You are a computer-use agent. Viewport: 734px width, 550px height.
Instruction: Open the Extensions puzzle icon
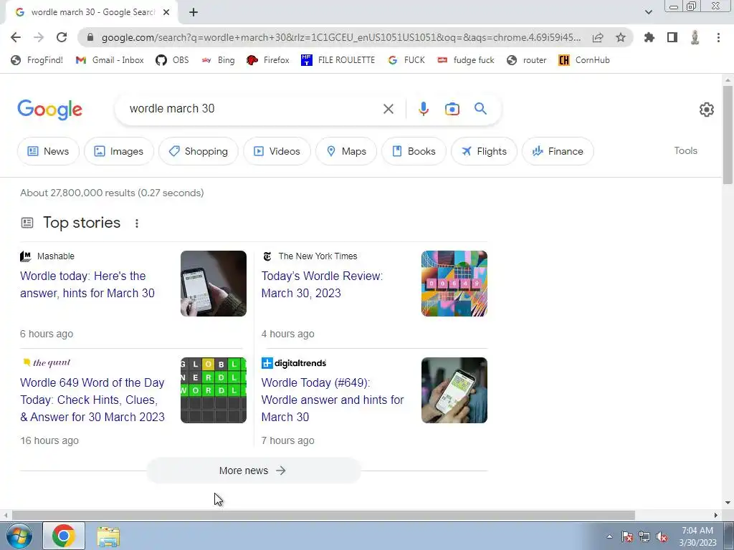pos(649,37)
